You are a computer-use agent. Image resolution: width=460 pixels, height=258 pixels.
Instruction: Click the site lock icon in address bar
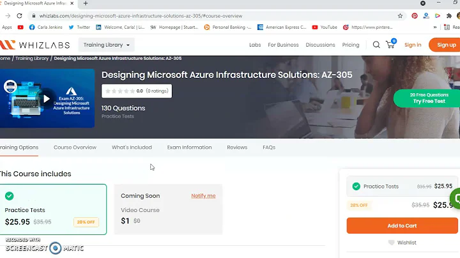click(33, 16)
